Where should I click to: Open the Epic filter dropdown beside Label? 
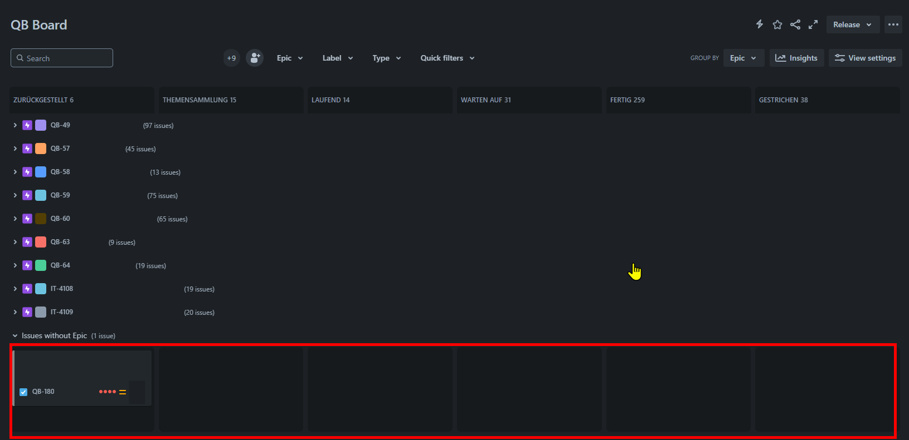point(290,58)
